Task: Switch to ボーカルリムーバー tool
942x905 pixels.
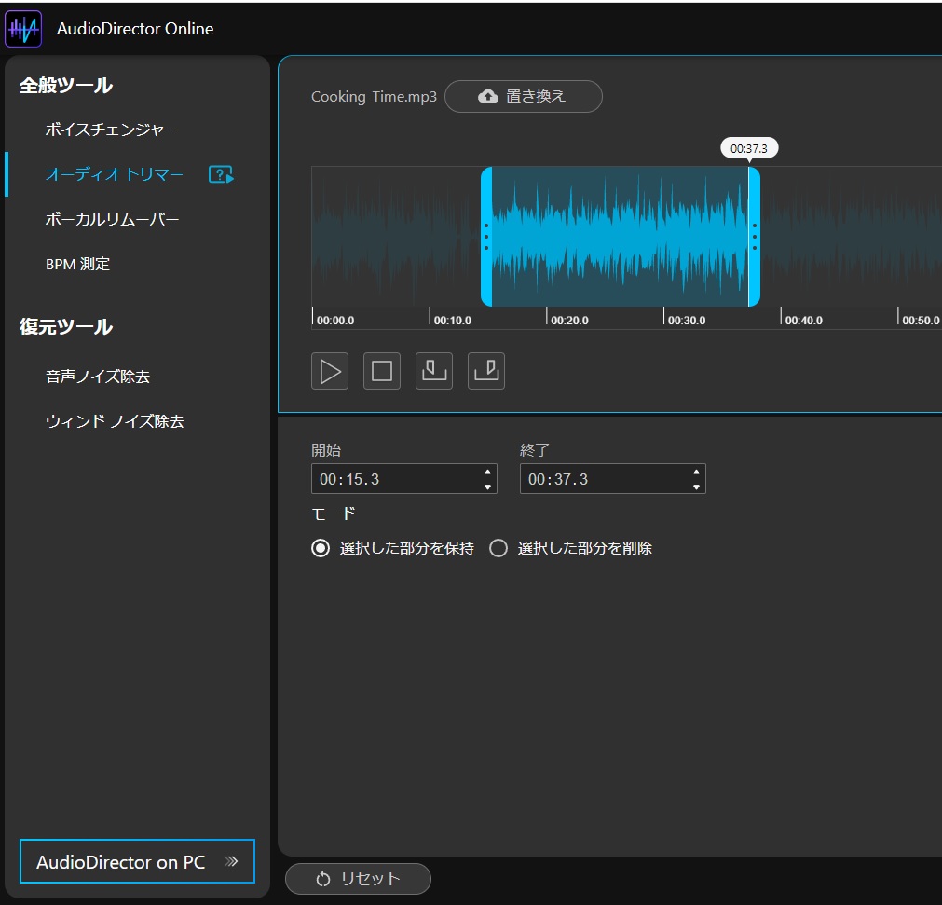Action: click(112, 219)
